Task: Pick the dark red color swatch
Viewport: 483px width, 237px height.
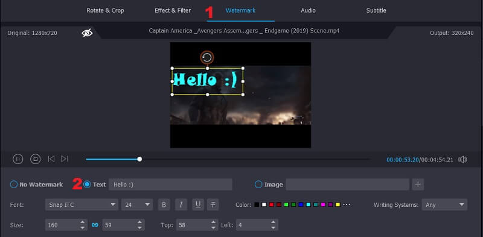Action: pos(279,204)
